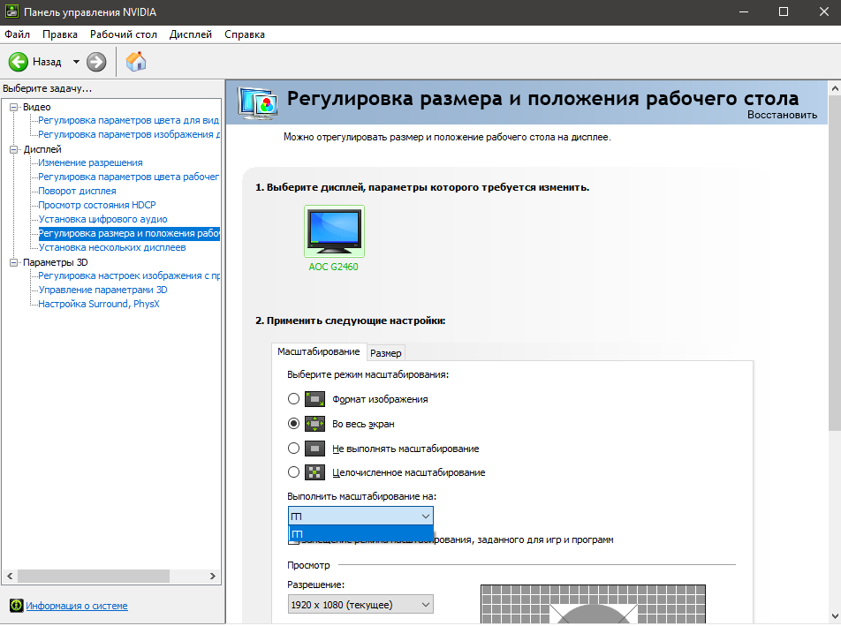Open the Разрешение 1920 x 1080 dropdown
This screenshot has height=626, width=841.
[x=360, y=605]
